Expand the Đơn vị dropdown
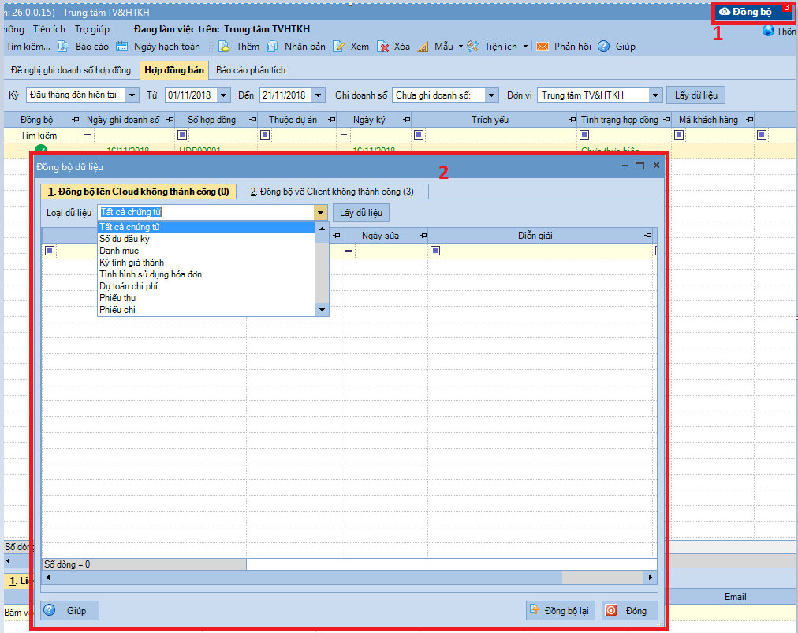798x633 pixels. pyautogui.click(x=655, y=95)
